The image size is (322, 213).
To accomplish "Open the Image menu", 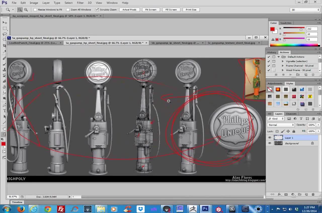I will point(34,3).
